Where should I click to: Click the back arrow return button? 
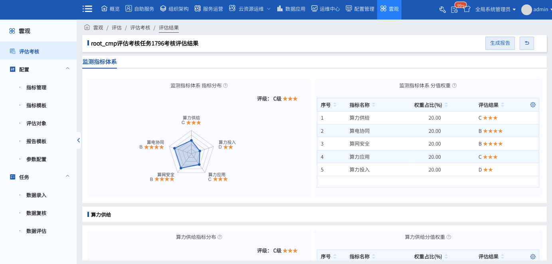coord(526,43)
